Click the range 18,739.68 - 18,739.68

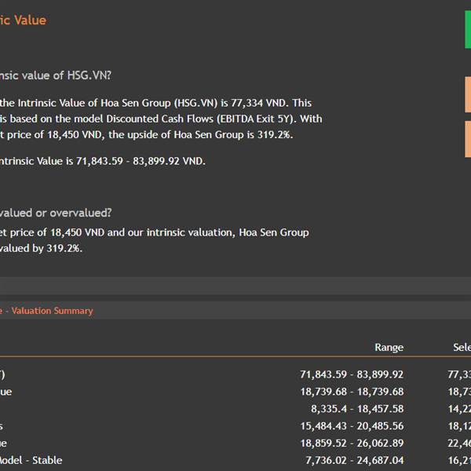(352, 392)
